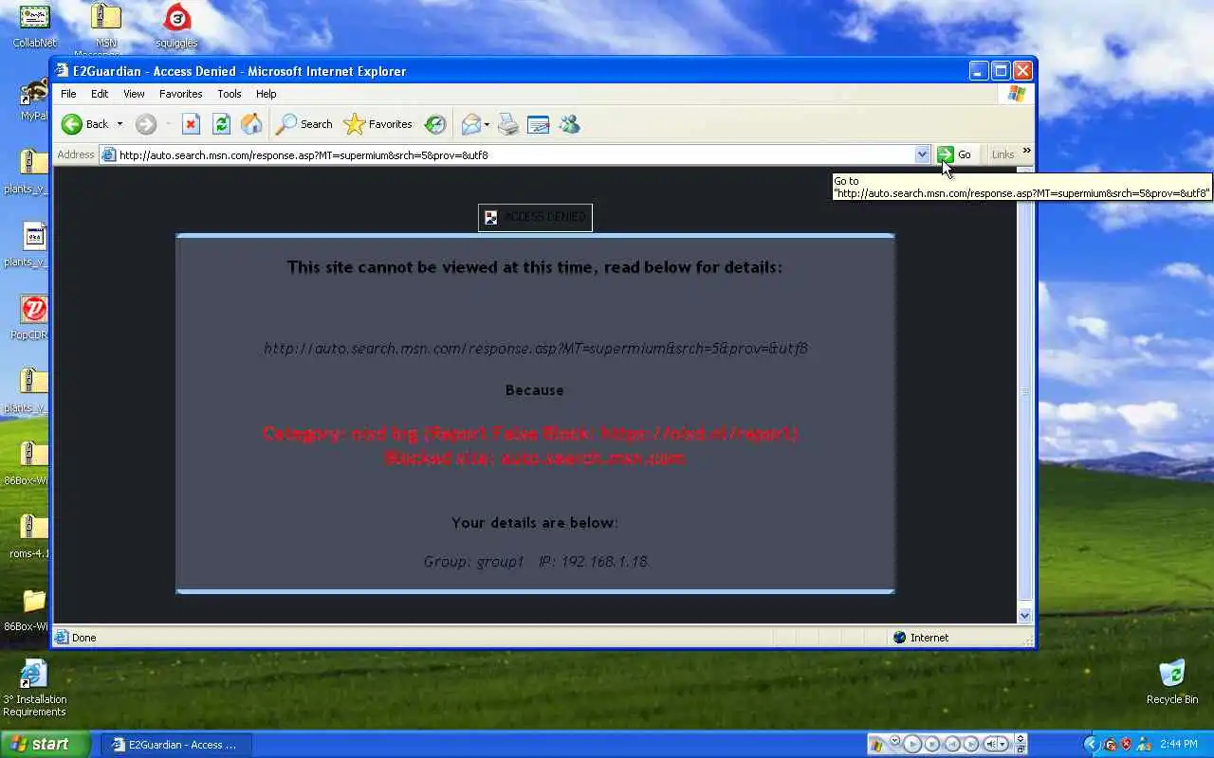Maximize the Internet Explorer window

click(1001, 71)
